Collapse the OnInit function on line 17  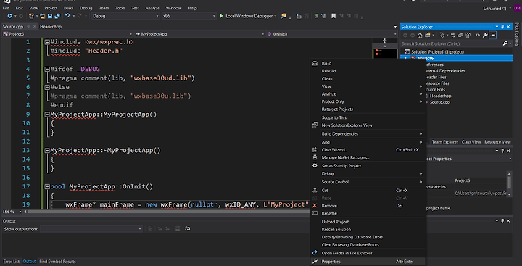pyautogui.click(x=47, y=187)
